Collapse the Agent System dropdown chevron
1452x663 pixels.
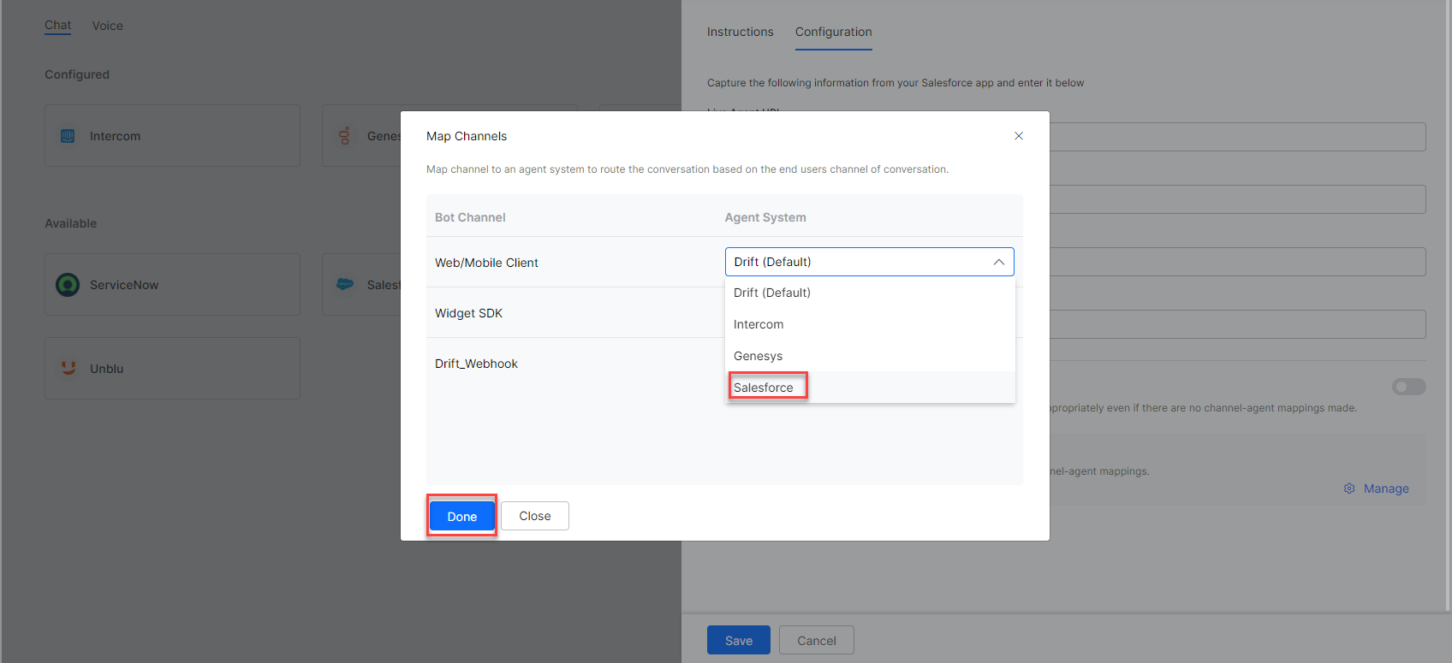998,262
